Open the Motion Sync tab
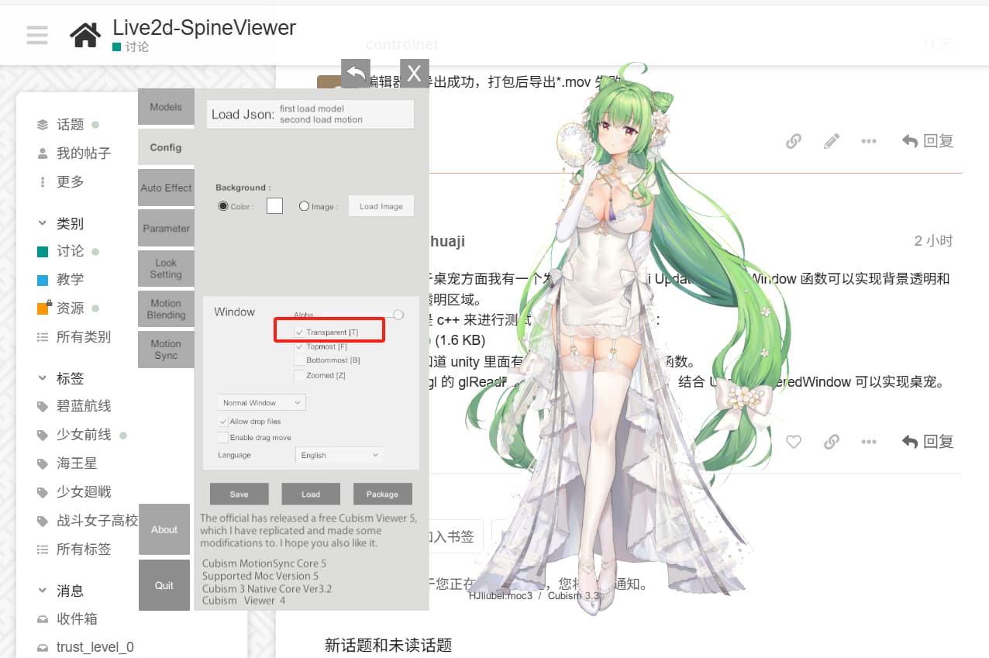 [x=166, y=350]
